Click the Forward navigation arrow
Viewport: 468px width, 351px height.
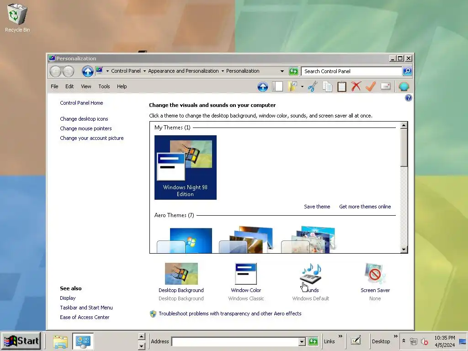tap(68, 71)
